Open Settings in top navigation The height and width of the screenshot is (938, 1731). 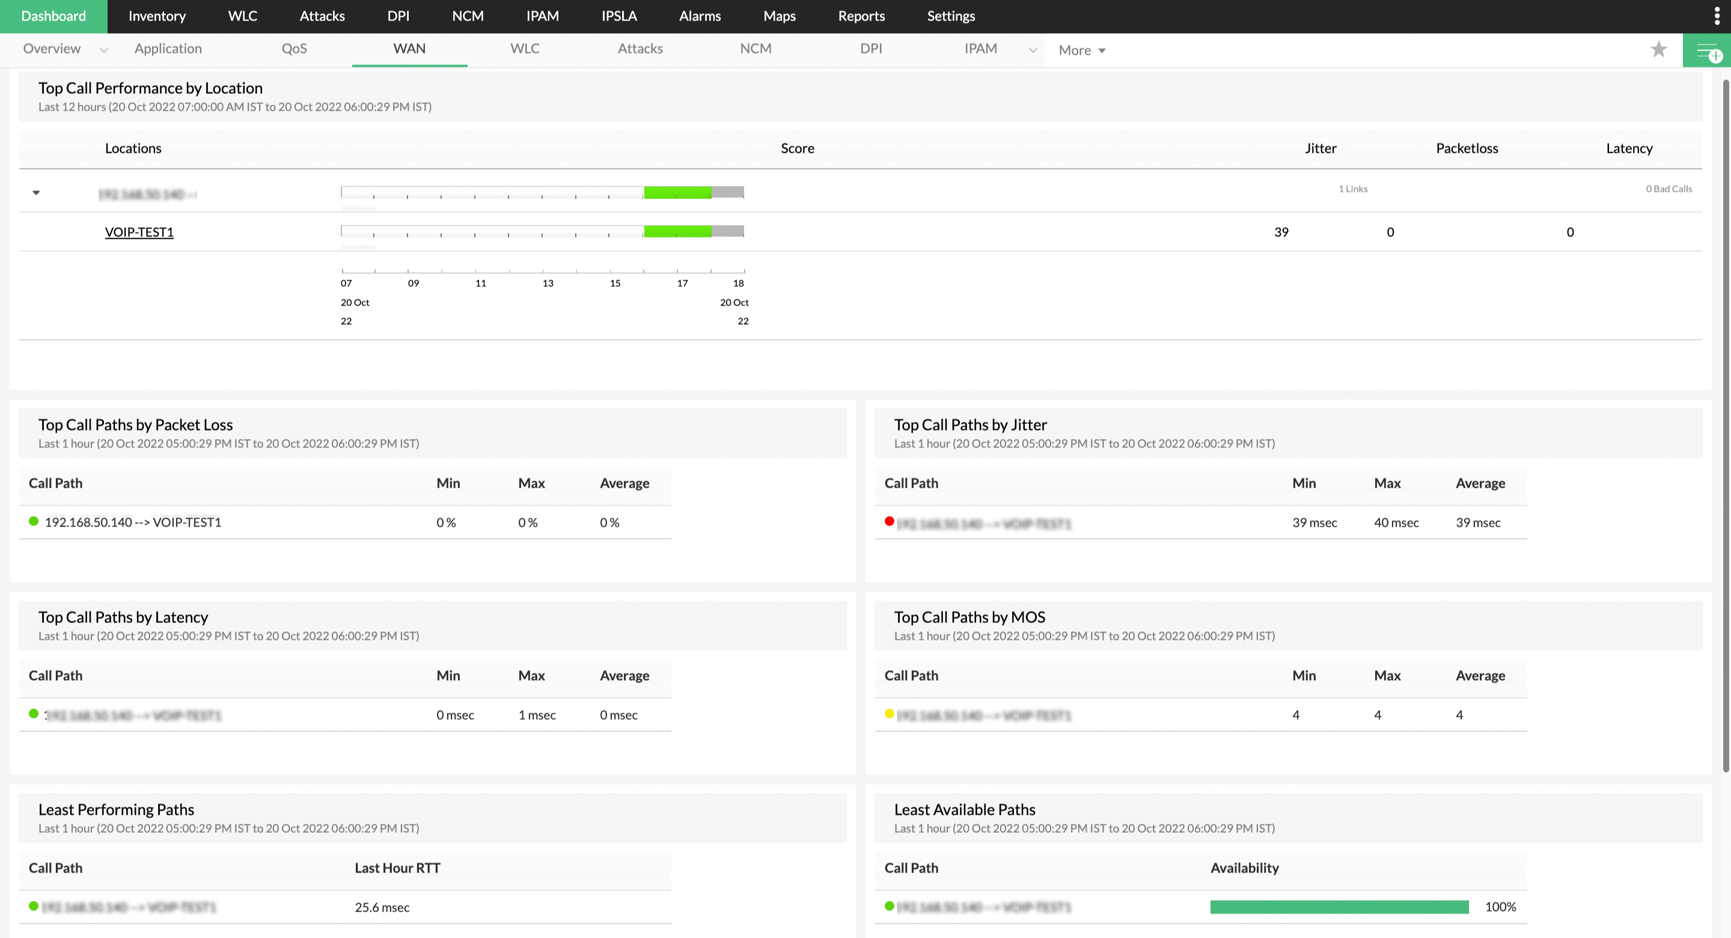tap(950, 16)
